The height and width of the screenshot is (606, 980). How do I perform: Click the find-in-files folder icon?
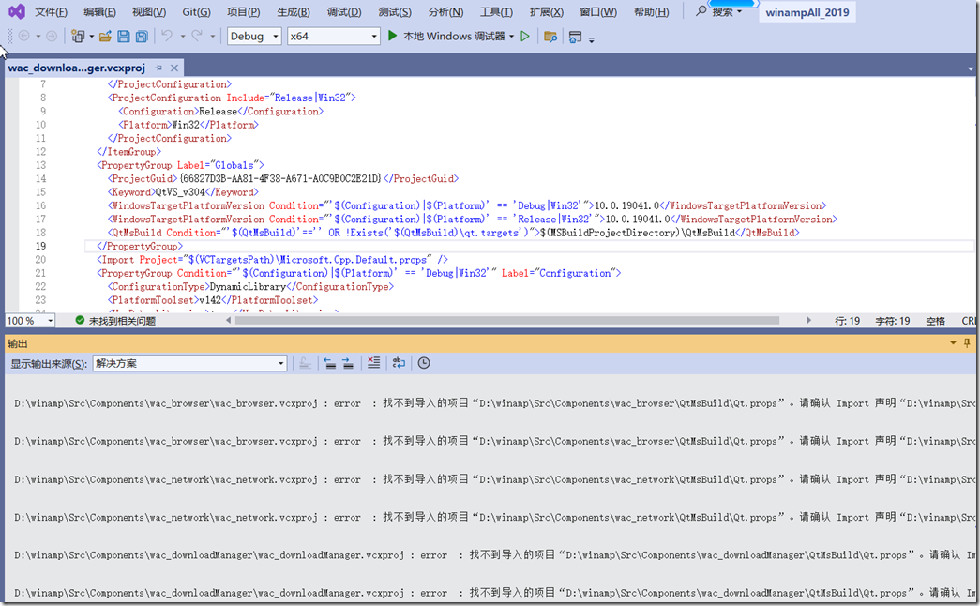click(550, 37)
